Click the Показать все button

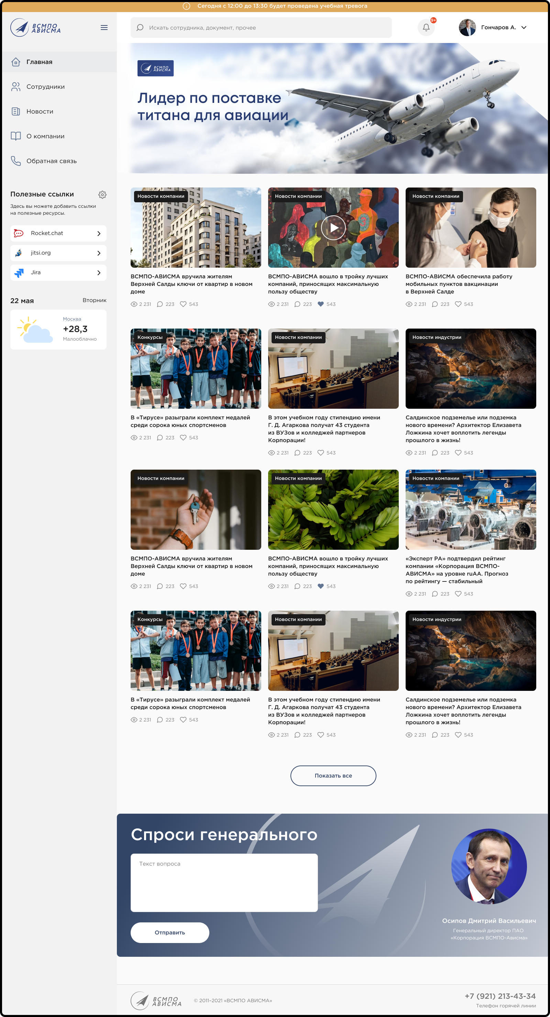click(333, 775)
